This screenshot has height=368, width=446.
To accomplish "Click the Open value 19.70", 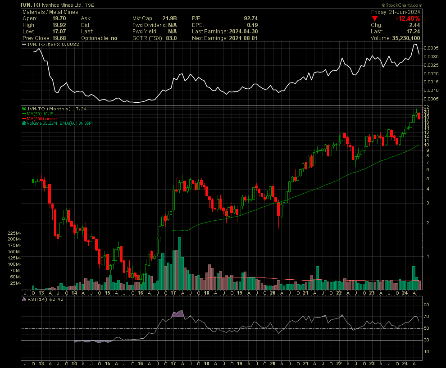I will (59, 18).
